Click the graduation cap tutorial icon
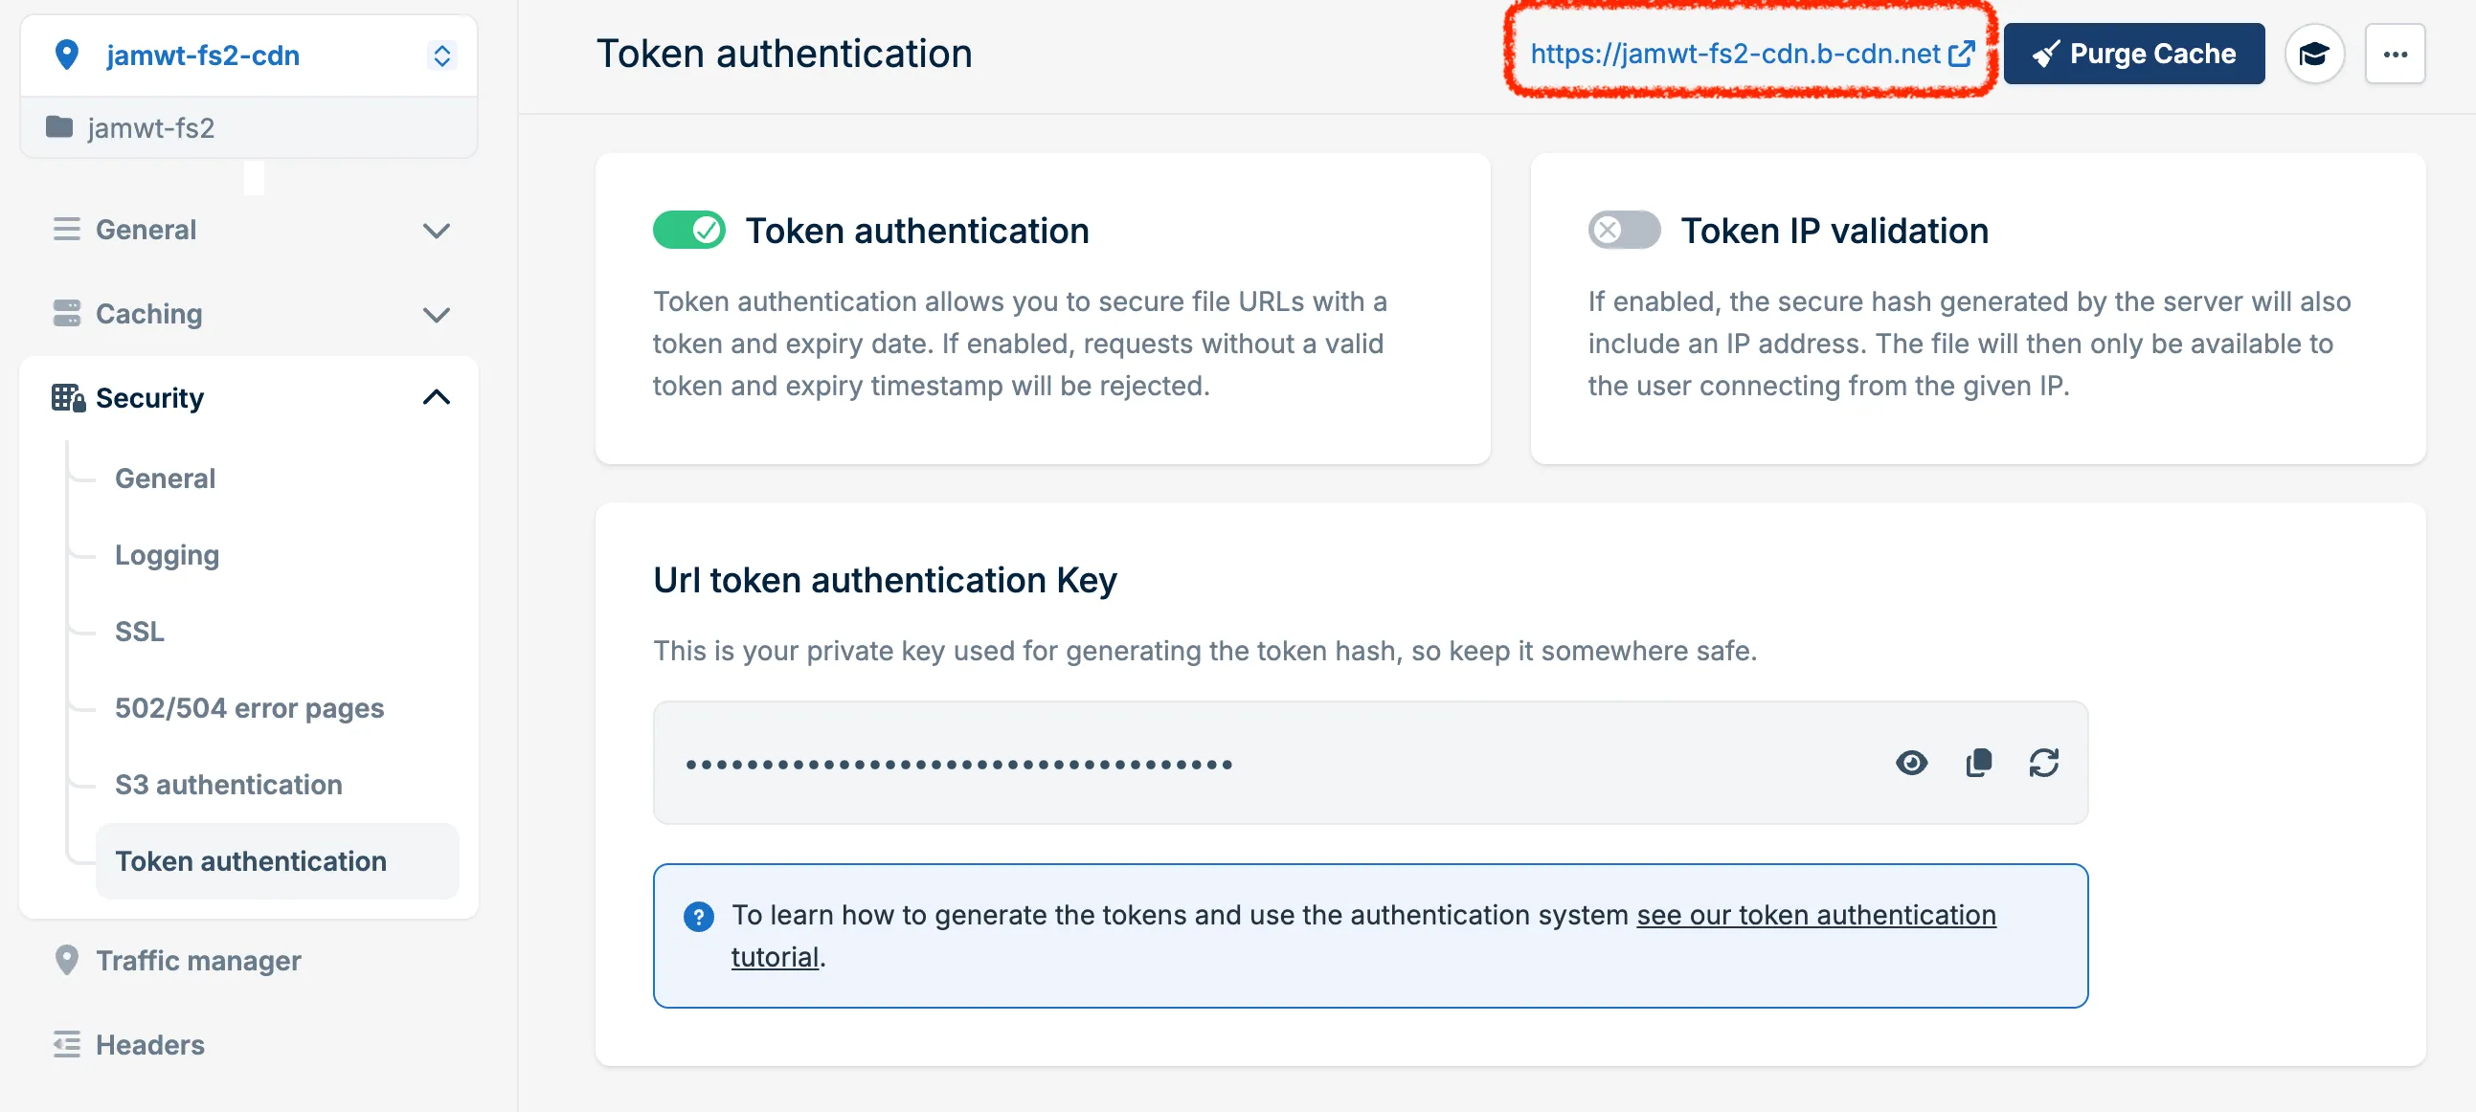Screen dimensions: 2476x1112 click(2314, 54)
